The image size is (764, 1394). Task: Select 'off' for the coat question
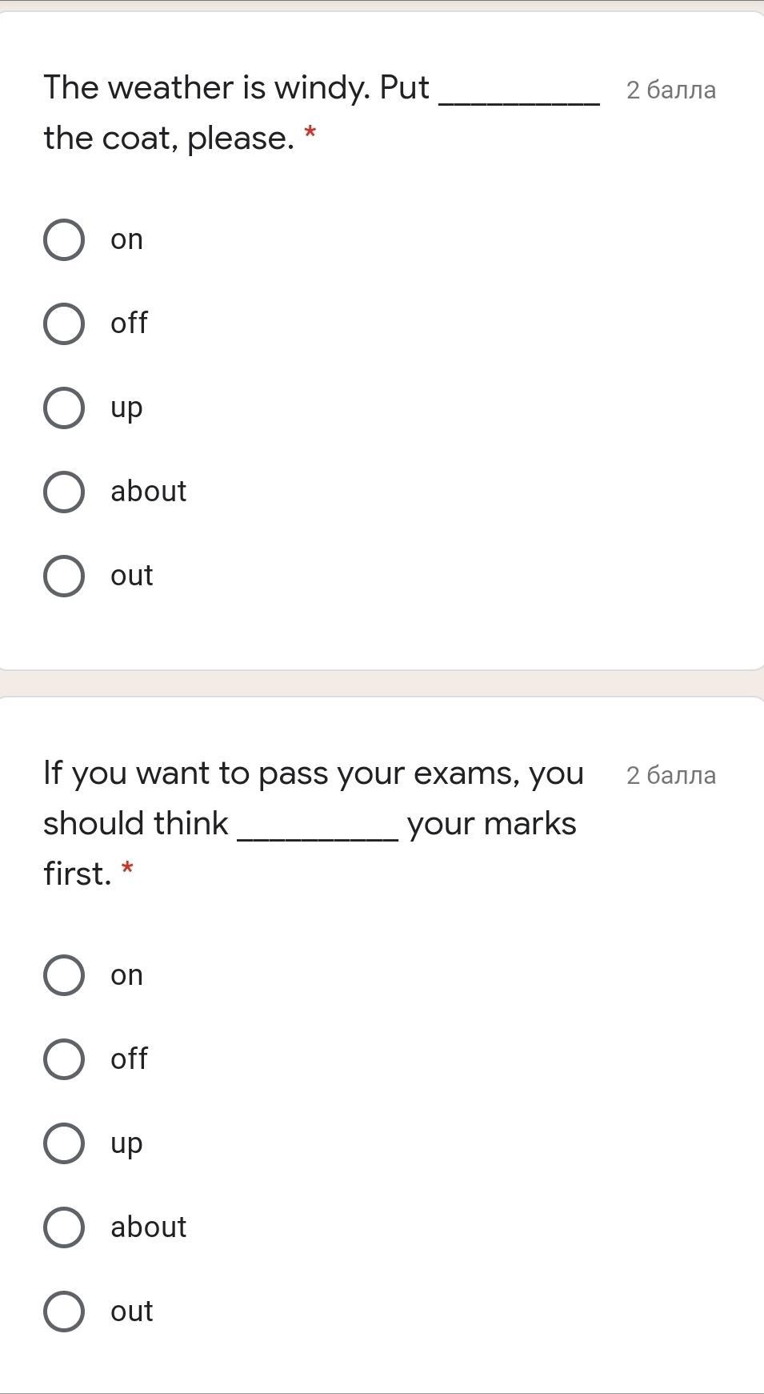click(x=64, y=323)
